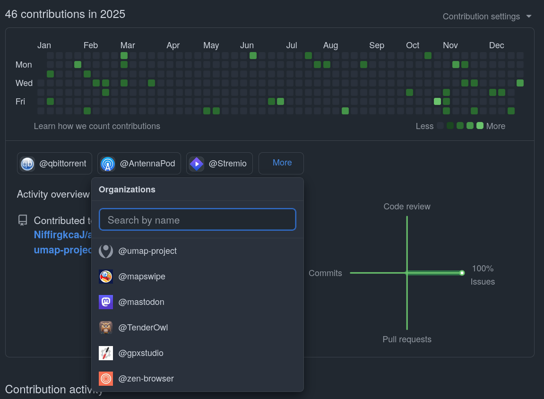
Task: Click the qbittorrent organization logo icon
Action: [x=27, y=164]
